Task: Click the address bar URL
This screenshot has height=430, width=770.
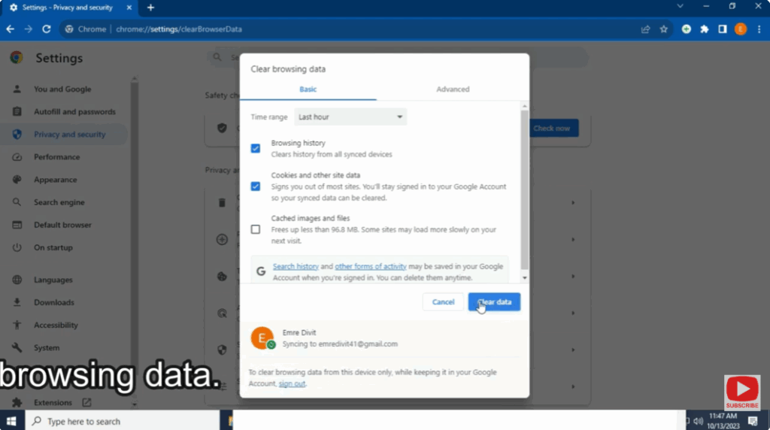Action: (179, 29)
